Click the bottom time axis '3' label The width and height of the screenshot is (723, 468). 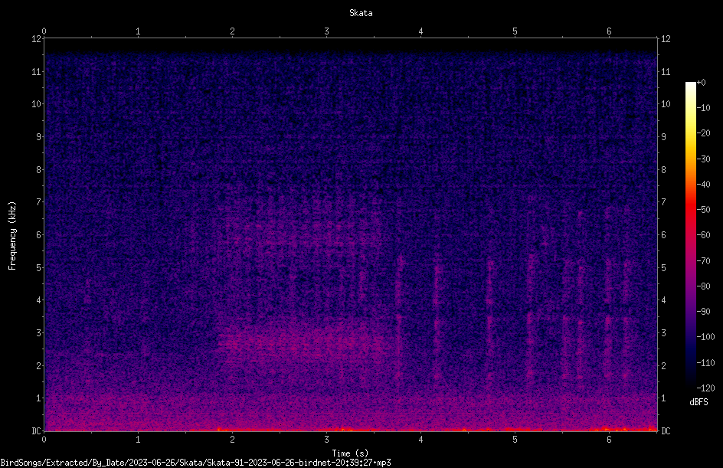click(x=326, y=440)
